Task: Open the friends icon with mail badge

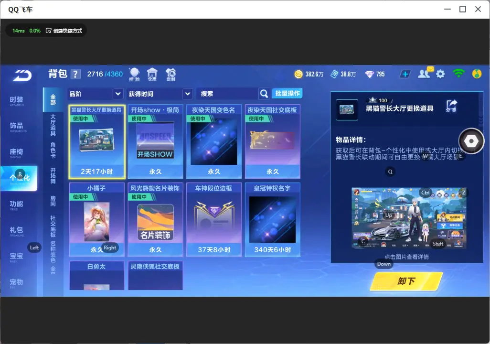Action: tap(425, 73)
